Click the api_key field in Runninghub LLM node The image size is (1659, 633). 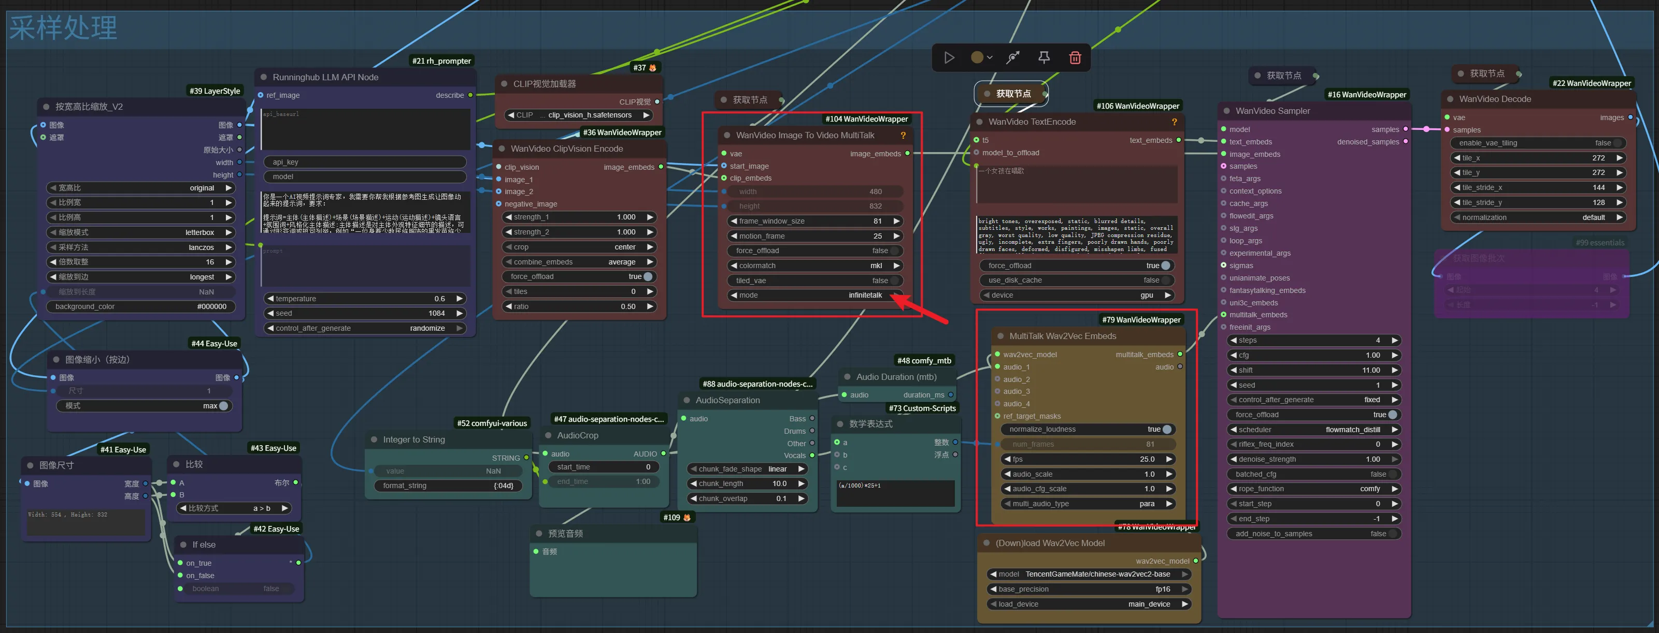point(365,162)
